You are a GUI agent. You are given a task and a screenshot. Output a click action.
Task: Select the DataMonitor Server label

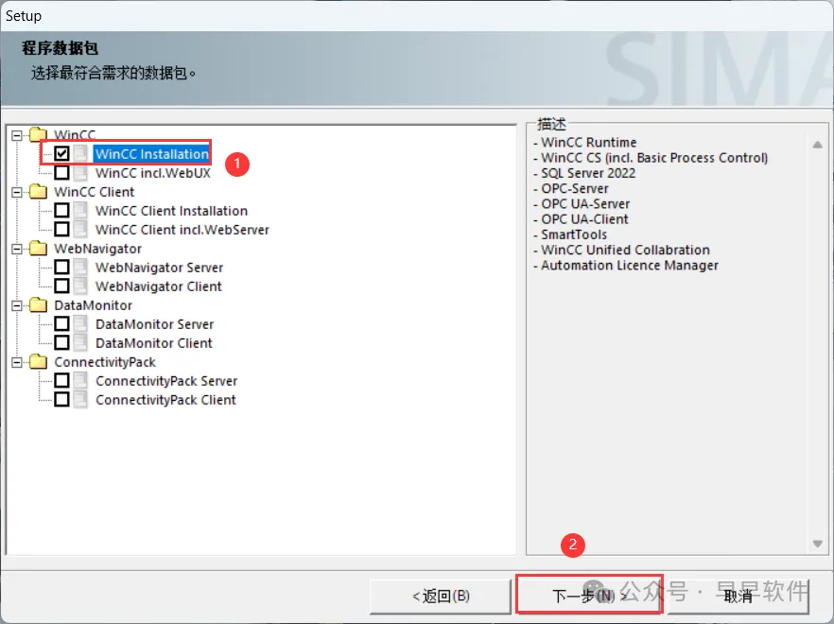(154, 324)
